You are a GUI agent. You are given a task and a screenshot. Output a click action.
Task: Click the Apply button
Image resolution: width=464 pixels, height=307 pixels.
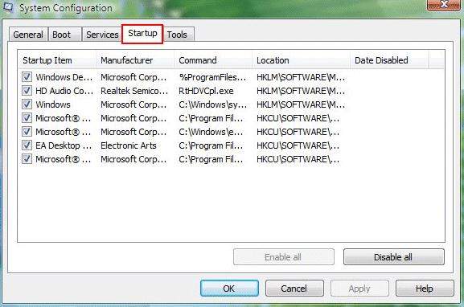pos(359,289)
